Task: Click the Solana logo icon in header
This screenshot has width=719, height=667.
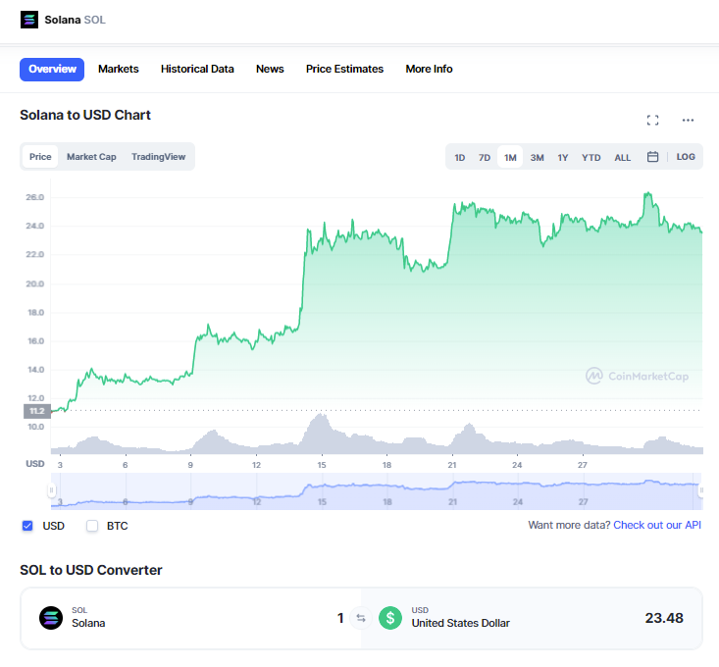Action: [x=29, y=20]
